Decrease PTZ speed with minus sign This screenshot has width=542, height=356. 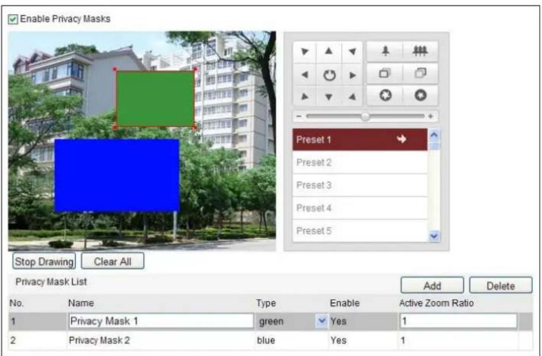click(299, 116)
